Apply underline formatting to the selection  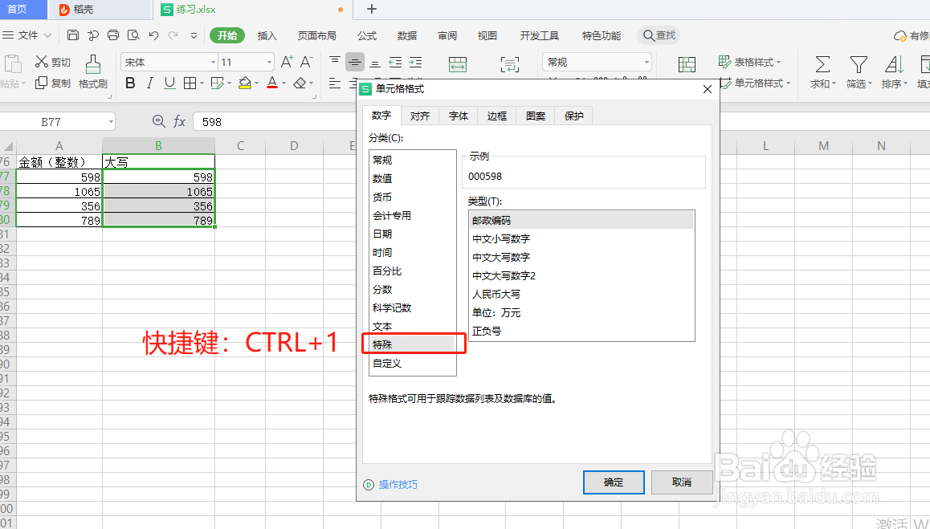(x=169, y=83)
